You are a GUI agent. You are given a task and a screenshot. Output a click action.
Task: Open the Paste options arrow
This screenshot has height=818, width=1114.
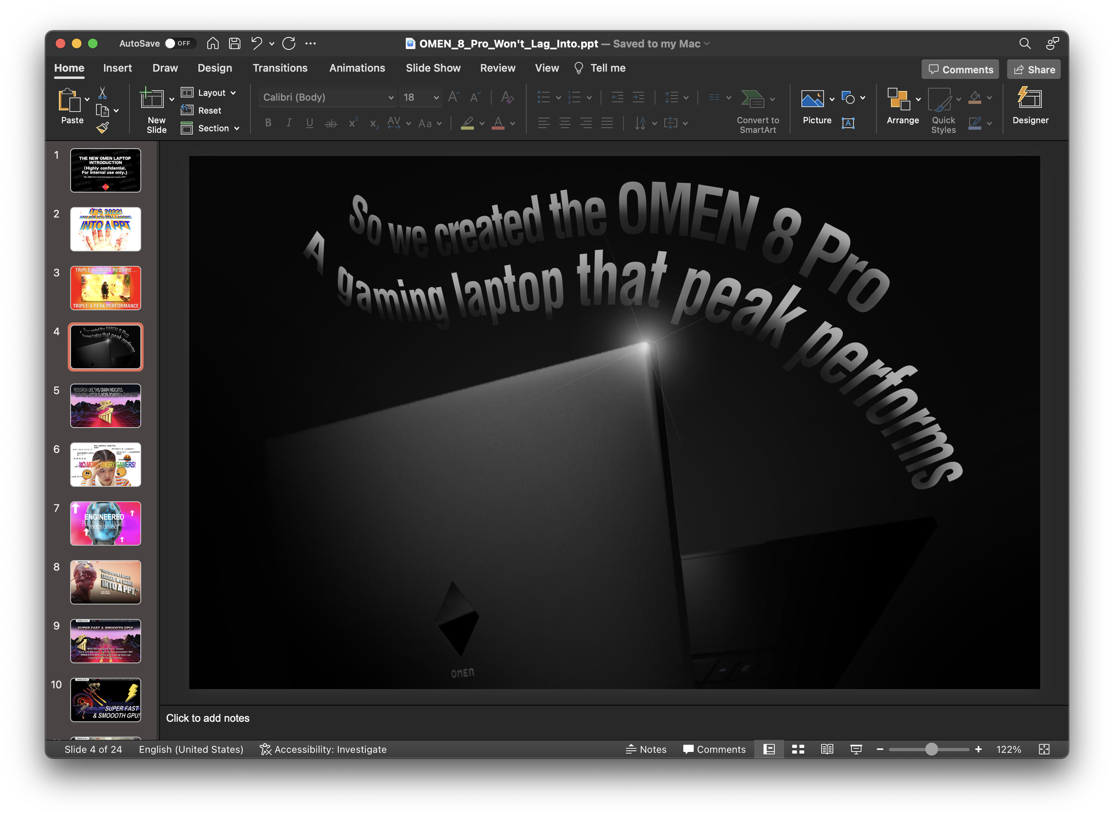[87, 99]
